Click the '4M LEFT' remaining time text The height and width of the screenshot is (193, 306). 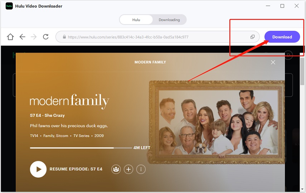142,148
